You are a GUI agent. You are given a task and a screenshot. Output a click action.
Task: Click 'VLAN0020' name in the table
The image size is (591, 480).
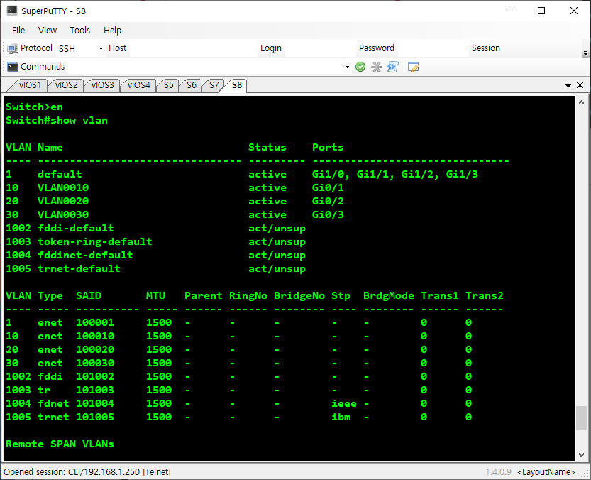[63, 201]
